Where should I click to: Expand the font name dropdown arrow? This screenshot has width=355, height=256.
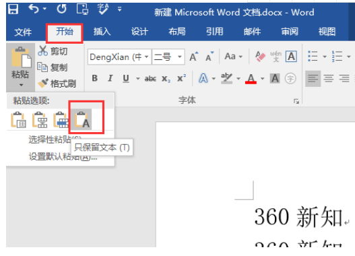(x=147, y=57)
